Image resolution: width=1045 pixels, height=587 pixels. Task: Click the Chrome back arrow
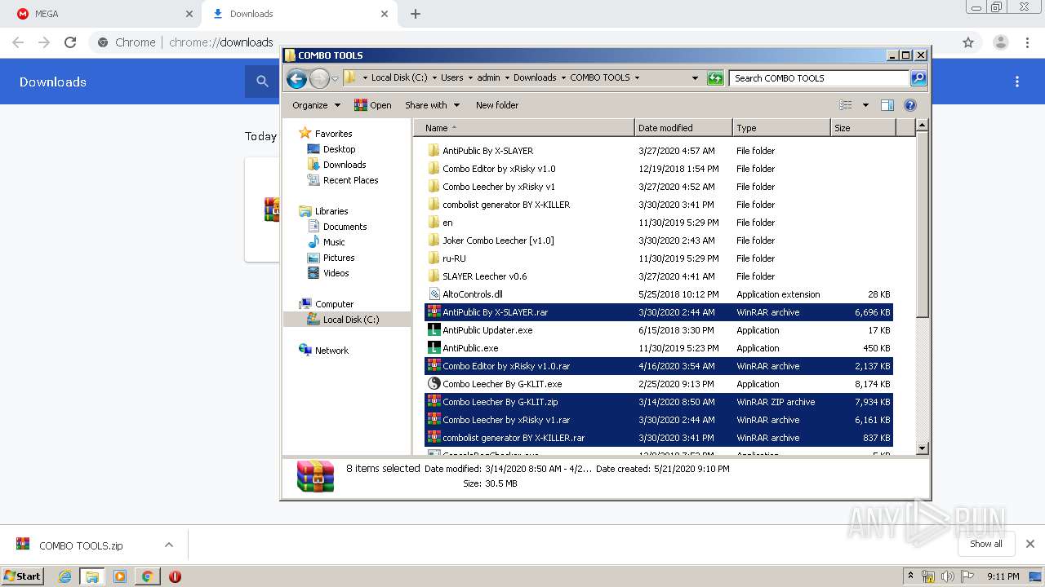(x=18, y=42)
